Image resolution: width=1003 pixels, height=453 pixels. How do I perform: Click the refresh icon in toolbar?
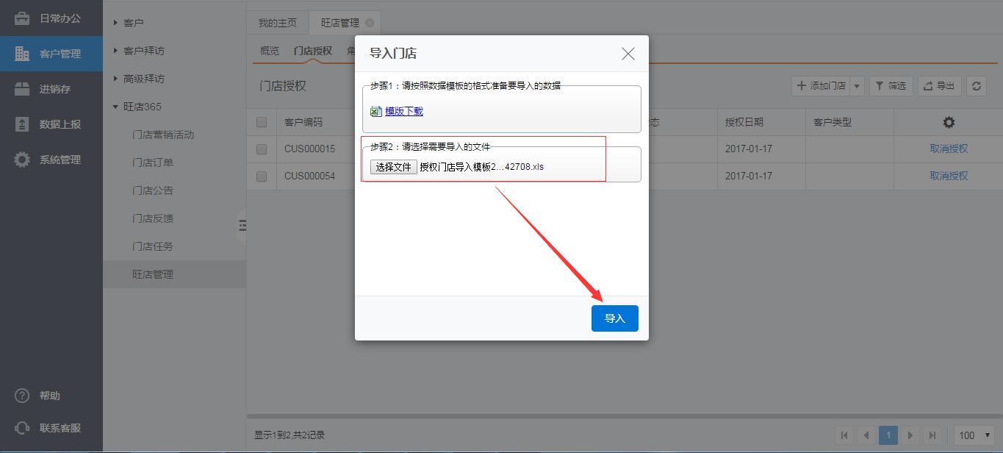click(x=976, y=86)
